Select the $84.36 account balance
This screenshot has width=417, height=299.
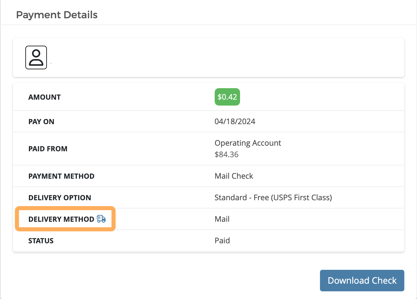point(226,155)
